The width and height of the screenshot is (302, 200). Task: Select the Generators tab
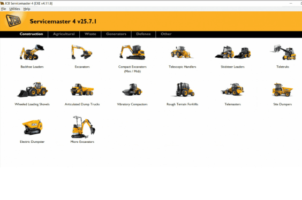tap(116, 34)
